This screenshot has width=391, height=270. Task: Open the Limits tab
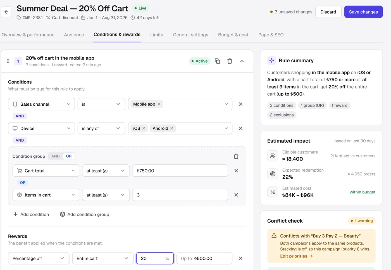click(157, 35)
